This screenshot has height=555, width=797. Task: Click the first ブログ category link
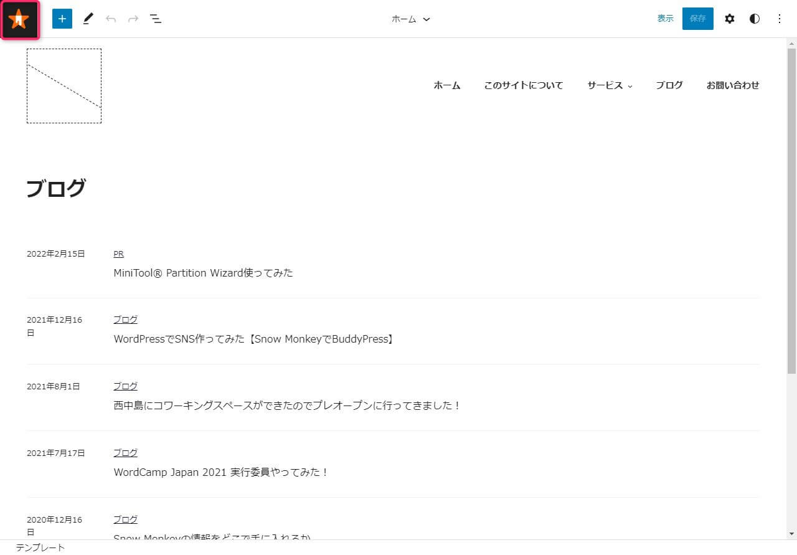click(x=125, y=319)
